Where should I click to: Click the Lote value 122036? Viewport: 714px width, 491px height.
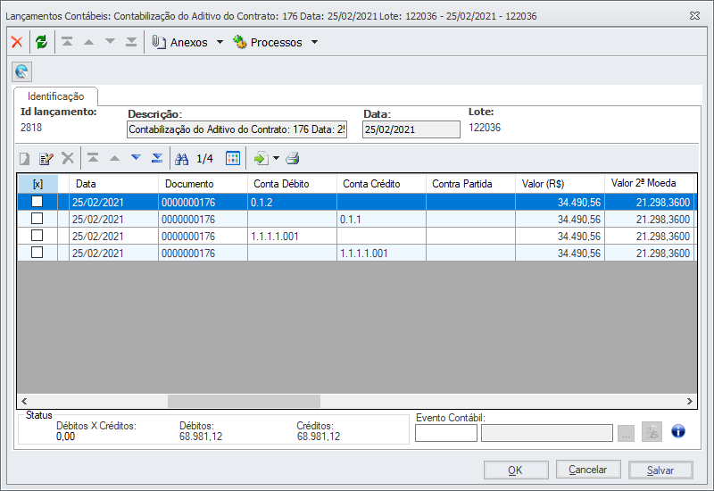tap(485, 128)
